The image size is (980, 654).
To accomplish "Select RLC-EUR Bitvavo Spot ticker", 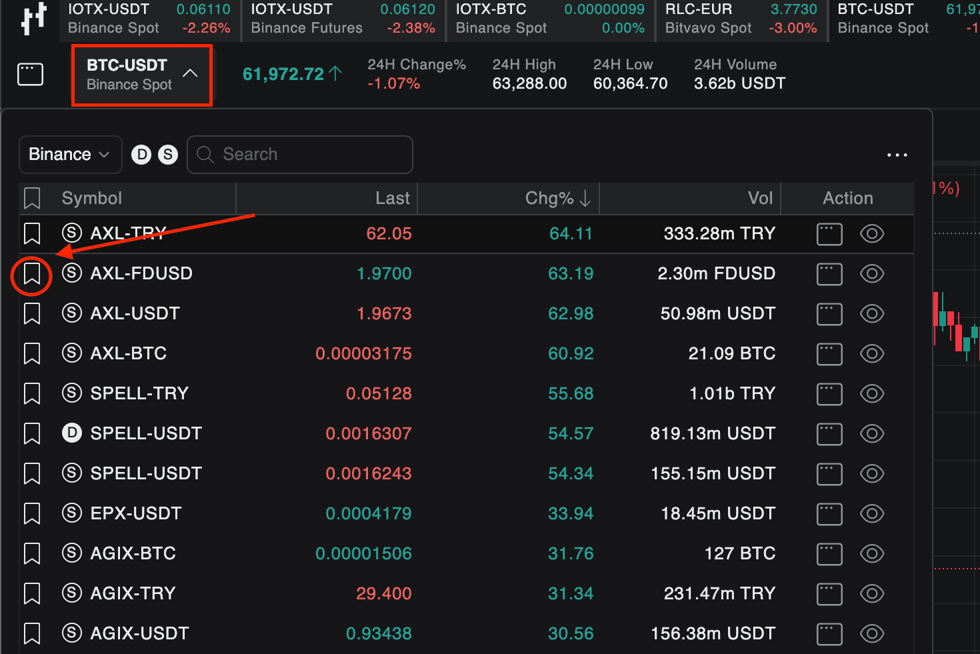I will coord(741,19).
